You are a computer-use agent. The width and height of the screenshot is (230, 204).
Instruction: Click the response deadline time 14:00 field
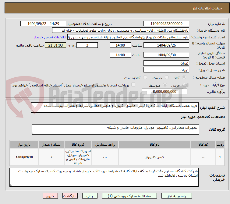[120, 45]
